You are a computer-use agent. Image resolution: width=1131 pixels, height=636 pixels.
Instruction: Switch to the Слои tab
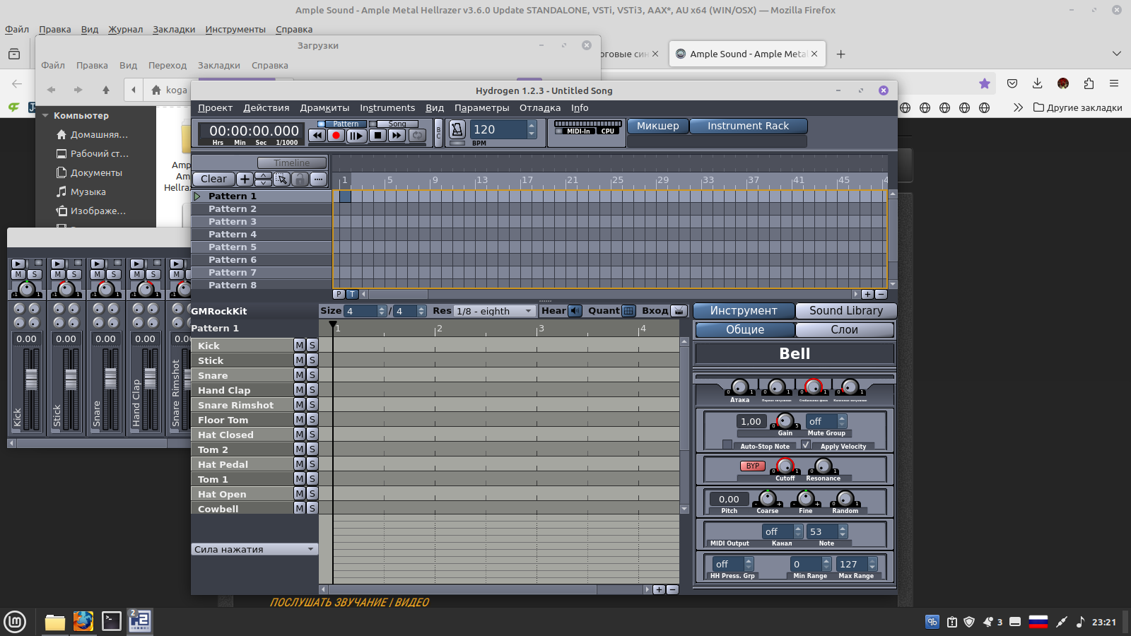point(845,330)
